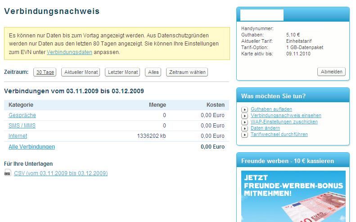This screenshot has width=356, height=222.
Task: Click the bold total cost 0,00 Euro
Action: tap(212, 147)
